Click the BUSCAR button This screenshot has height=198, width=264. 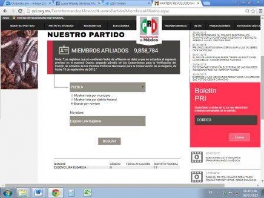tap(109, 141)
